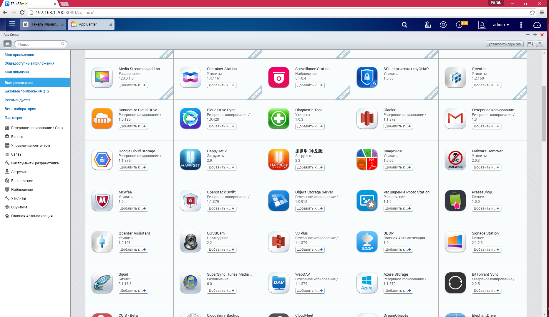Select Рекомендуется category
The image size is (549, 317).
coord(17,100)
